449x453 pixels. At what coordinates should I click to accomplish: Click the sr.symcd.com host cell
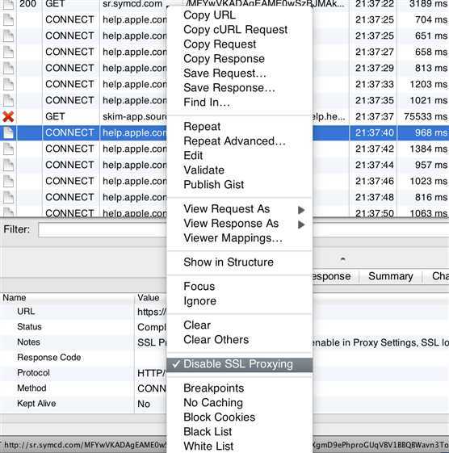[132, 4]
